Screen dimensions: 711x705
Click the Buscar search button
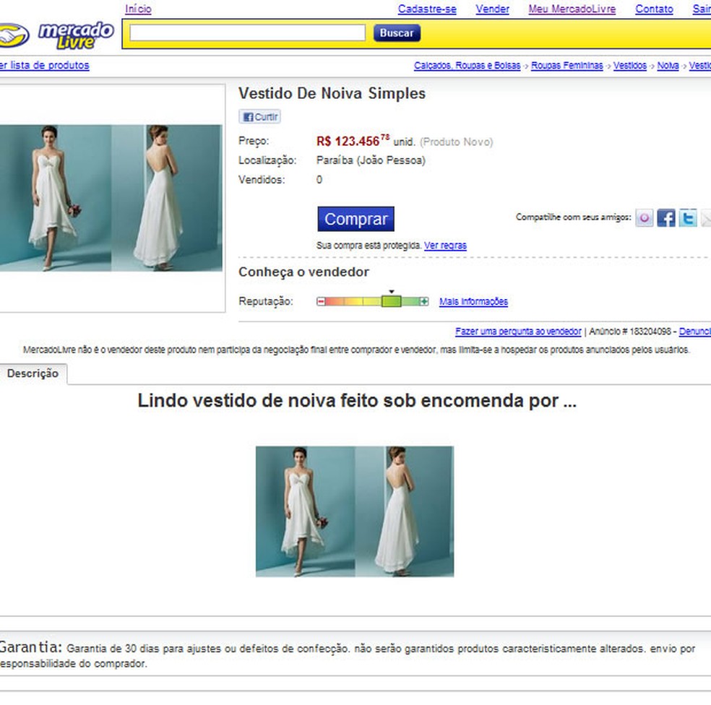[x=397, y=33]
